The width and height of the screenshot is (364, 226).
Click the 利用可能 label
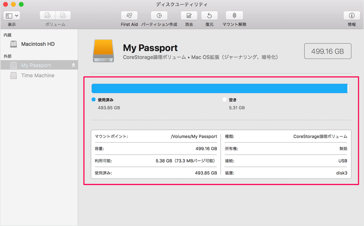pyautogui.click(x=103, y=161)
